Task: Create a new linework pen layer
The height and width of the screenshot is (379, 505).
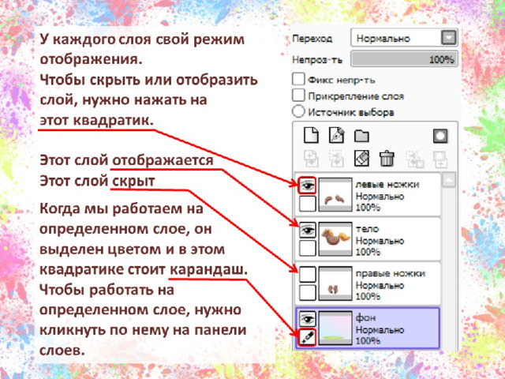Action: point(337,135)
